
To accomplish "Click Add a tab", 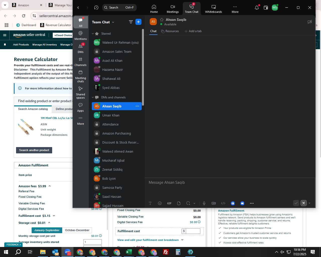I will click(x=193, y=31).
